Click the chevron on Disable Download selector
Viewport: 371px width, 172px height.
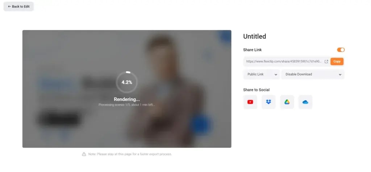(340, 75)
